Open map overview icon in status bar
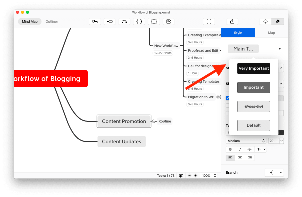 (x=181, y=175)
